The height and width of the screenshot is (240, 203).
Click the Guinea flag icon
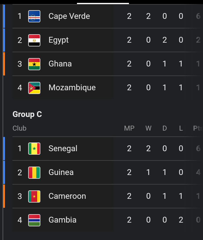(x=34, y=172)
